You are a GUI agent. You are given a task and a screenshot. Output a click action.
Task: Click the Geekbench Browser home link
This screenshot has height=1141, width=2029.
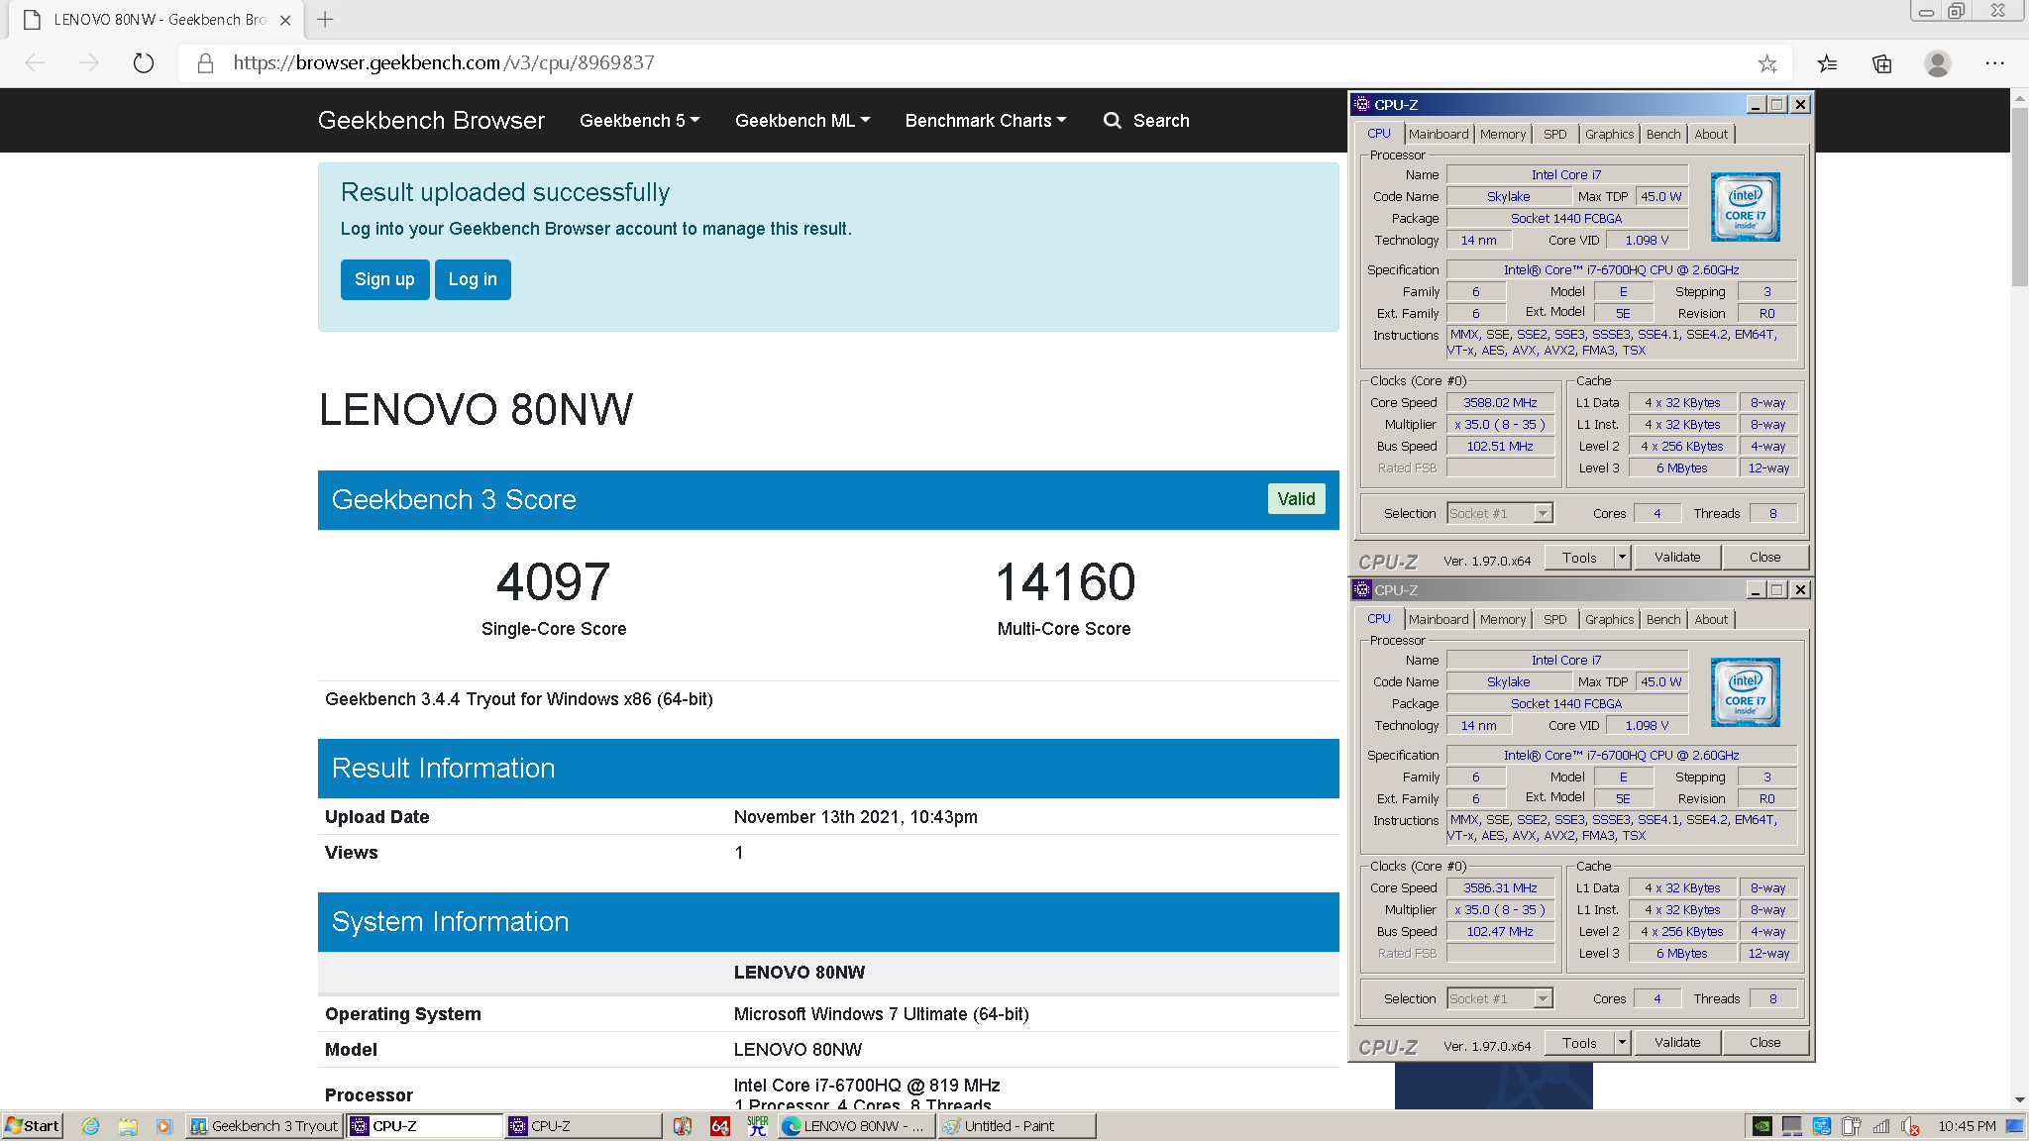[x=431, y=121]
